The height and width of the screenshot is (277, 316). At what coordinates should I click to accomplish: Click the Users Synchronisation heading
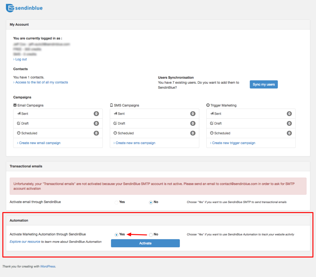[176, 77]
